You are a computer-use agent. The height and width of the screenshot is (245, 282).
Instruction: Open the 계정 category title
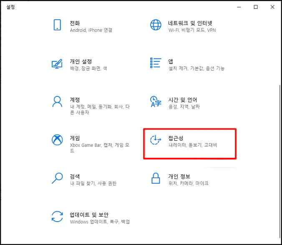click(75, 100)
